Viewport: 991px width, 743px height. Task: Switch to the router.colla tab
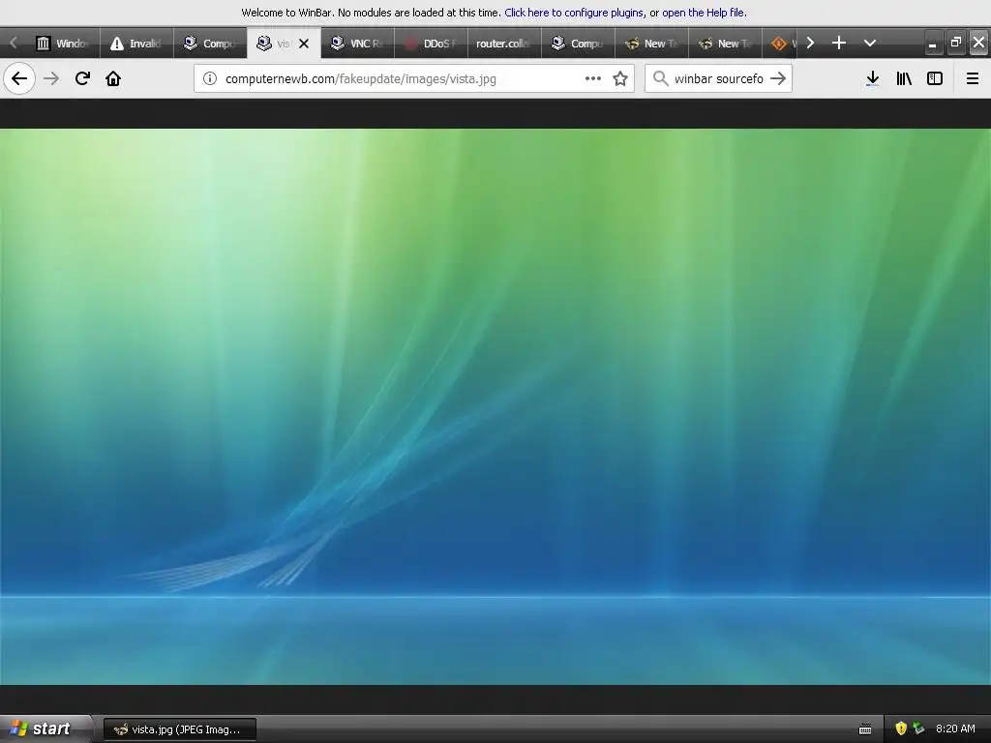click(x=503, y=43)
